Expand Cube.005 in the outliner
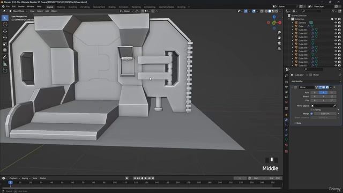The image size is (343, 193). (293, 44)
